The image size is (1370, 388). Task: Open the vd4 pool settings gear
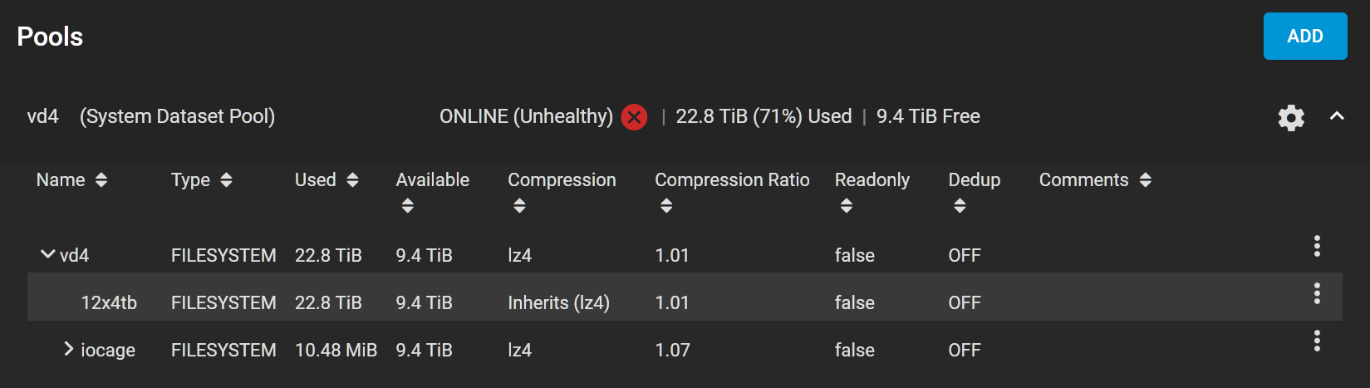coord(1291,117)
